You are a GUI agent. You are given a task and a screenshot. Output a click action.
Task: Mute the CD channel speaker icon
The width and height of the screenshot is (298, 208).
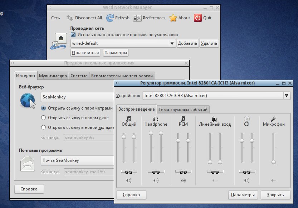(x=247, y=180)
